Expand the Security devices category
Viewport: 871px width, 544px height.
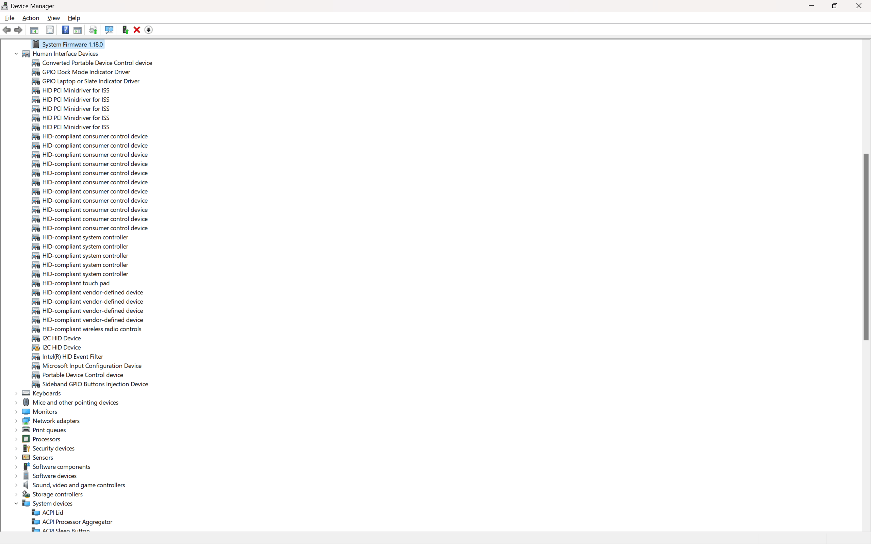pyautogui.click(x=16, y=448)
